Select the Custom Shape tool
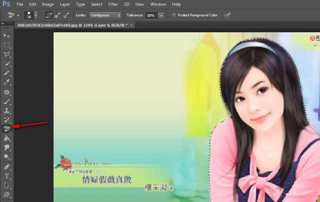 pos(6,194)
